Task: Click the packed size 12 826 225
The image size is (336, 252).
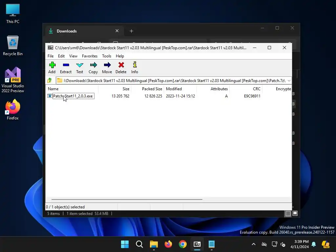Action: [153, 96]
